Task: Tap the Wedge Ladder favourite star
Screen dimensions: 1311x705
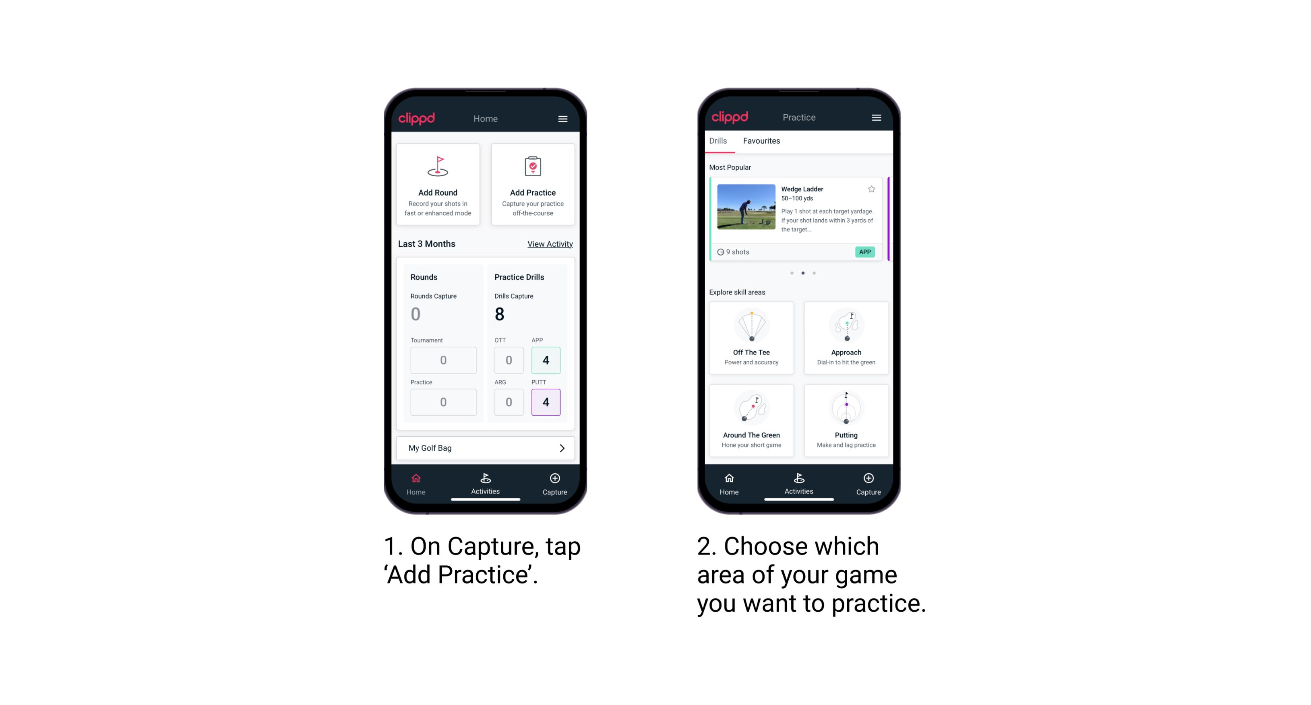Action: [871, 189]
